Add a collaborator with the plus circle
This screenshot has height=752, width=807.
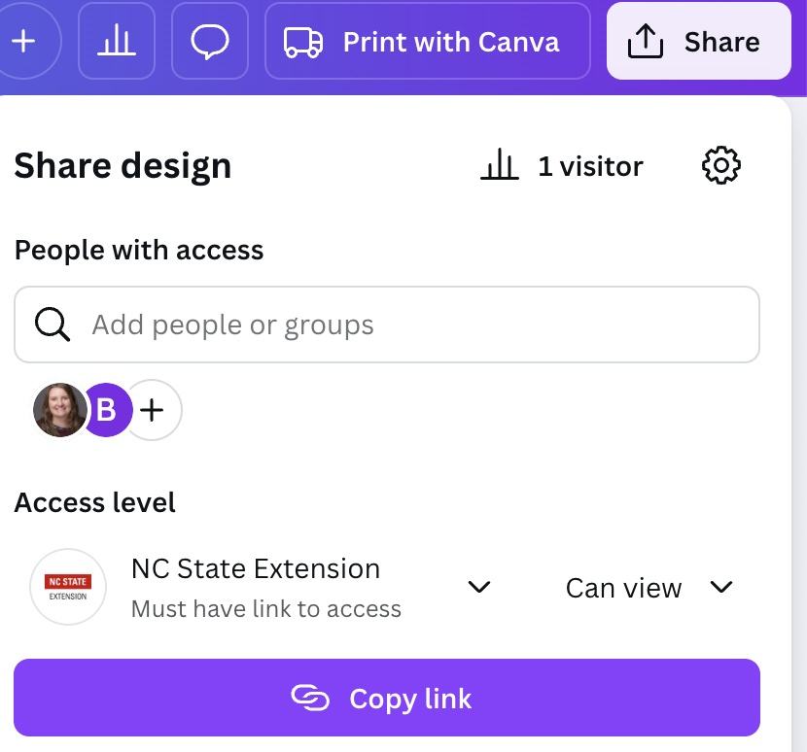pyautogui.click(x=152, y=410)
